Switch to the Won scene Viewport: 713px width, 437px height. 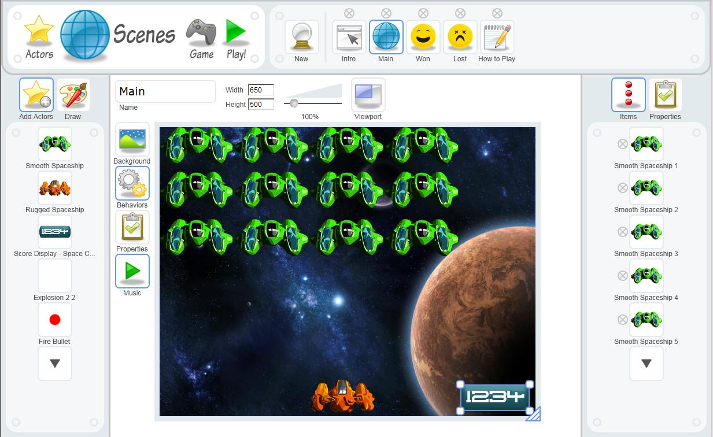coord(423,38)
